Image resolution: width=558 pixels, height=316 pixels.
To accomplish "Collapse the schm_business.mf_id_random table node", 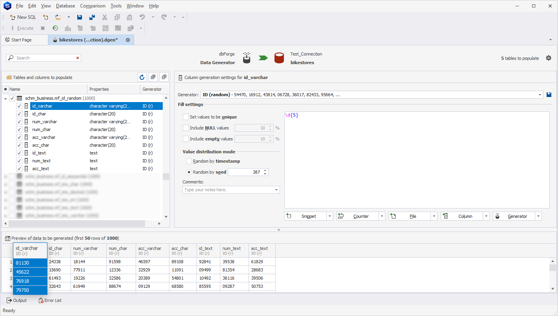I will pyautogui.click(x=5, y=98).
